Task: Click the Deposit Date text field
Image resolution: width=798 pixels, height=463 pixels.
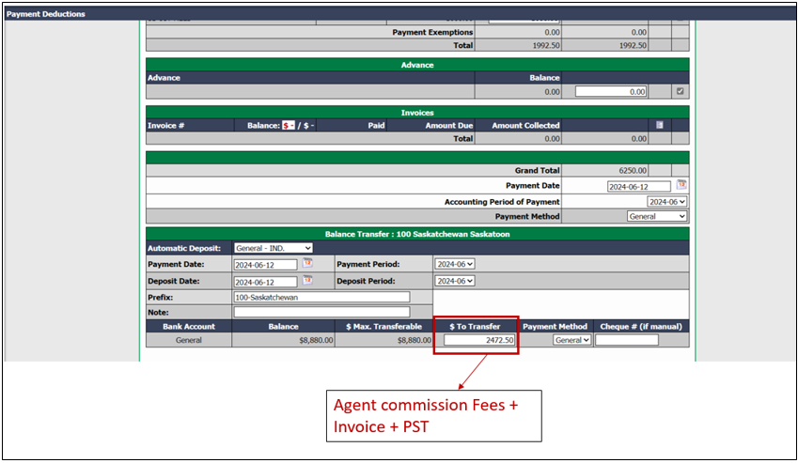Action: 266,282
